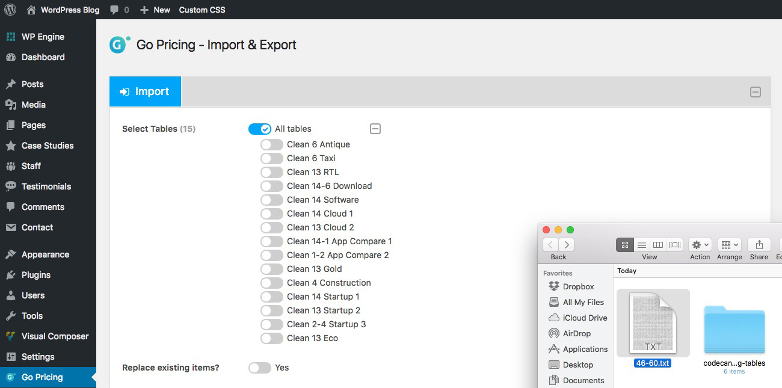Click the Settings sliders icon
The image size is (782, 388).
[x=11, y=357]
